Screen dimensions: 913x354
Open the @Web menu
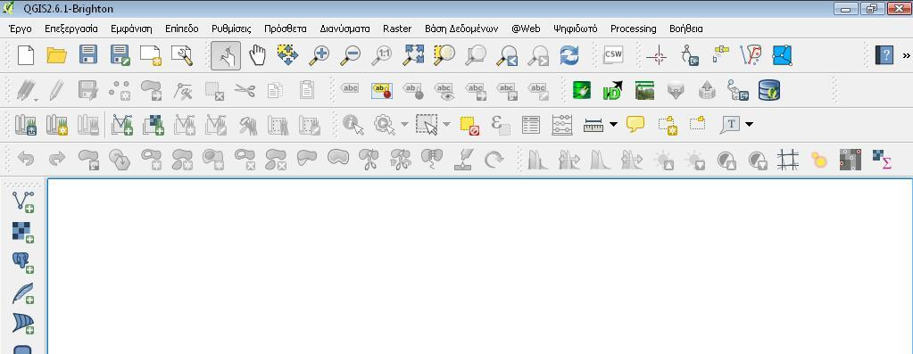526,29
